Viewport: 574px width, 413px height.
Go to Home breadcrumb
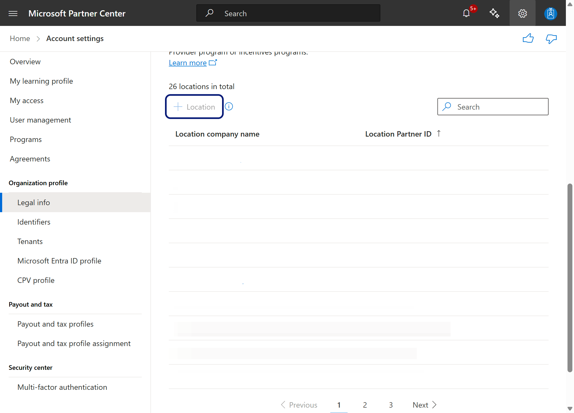(x=20, y=39)
